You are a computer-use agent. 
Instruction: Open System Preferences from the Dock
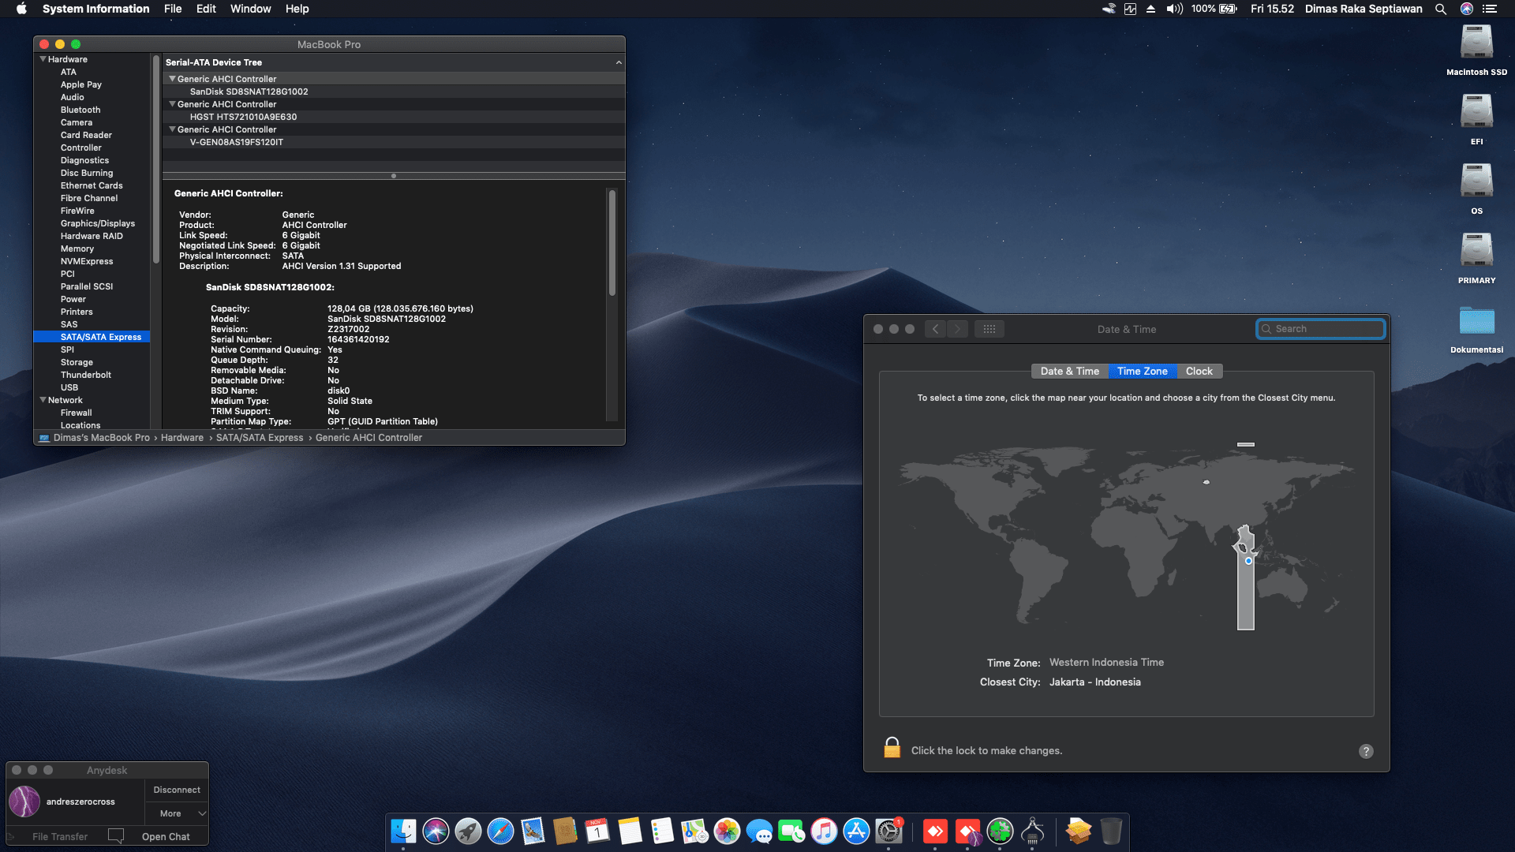[887, 831]
